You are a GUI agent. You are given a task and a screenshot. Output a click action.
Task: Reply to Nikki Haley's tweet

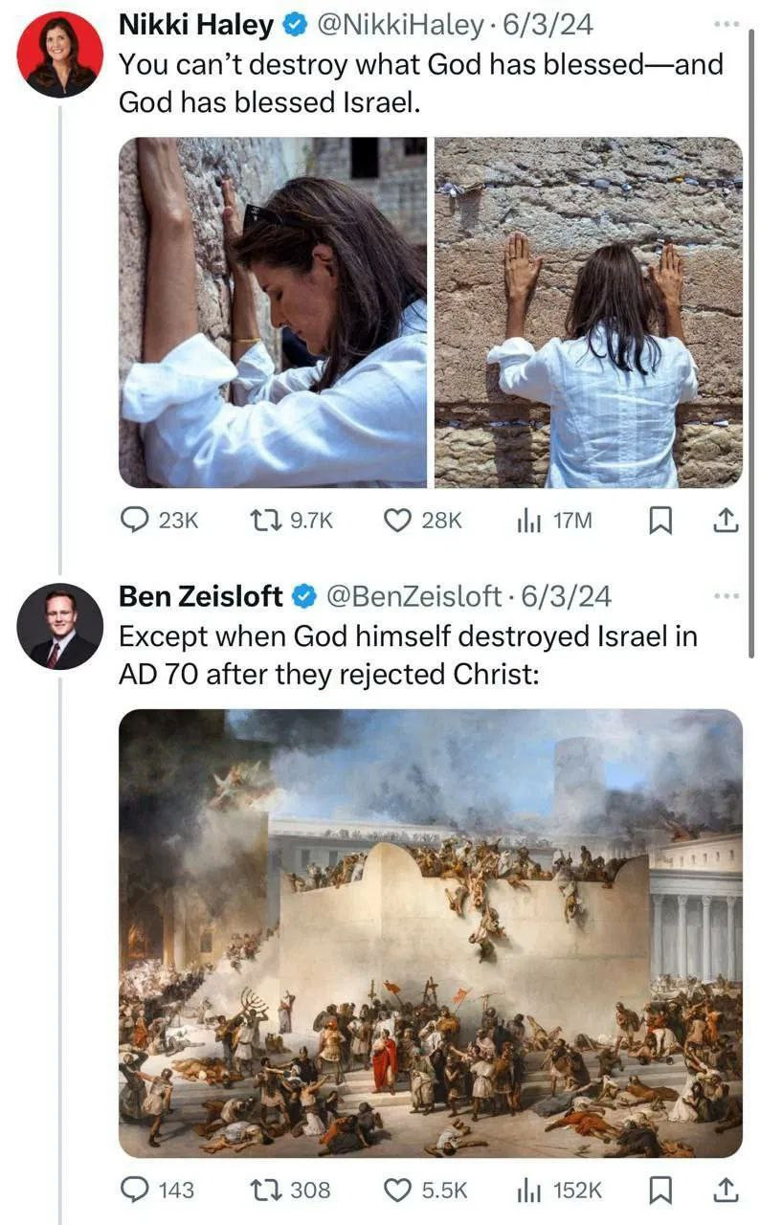pos(136,520)
